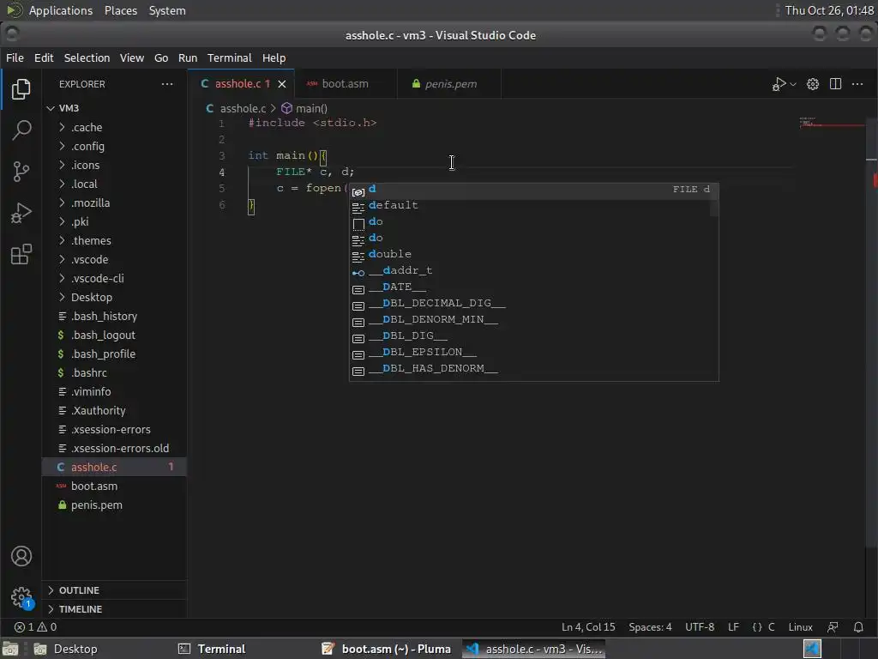878x659 pixels.
Task: Close the asshole.c editor tab
Action: coord(282,84)
